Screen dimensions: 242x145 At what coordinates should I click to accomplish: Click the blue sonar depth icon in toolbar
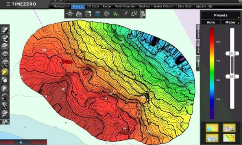pyautogui.click(x=97, y=14)
